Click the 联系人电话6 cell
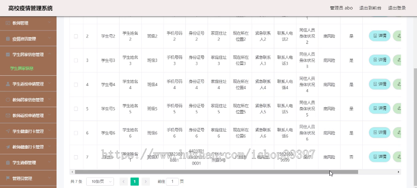 pos(285,133)
